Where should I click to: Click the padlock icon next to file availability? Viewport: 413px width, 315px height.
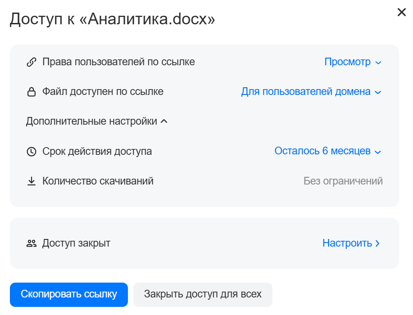(x=31, y=92)
